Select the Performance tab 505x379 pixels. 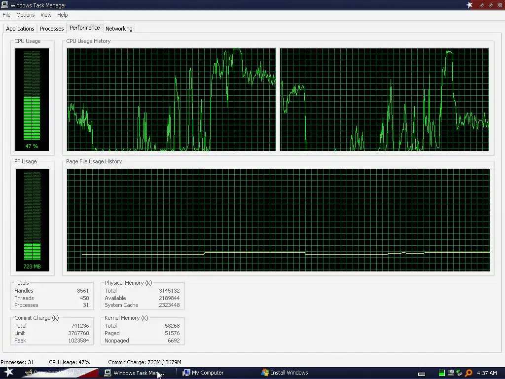(85, 28)
